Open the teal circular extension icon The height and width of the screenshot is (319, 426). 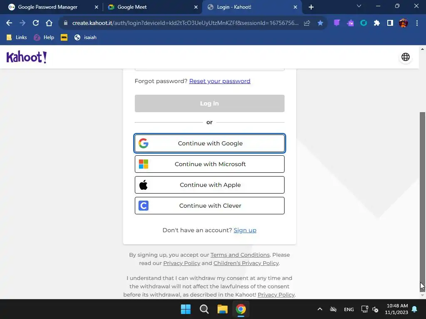click(x=364, y=23)
